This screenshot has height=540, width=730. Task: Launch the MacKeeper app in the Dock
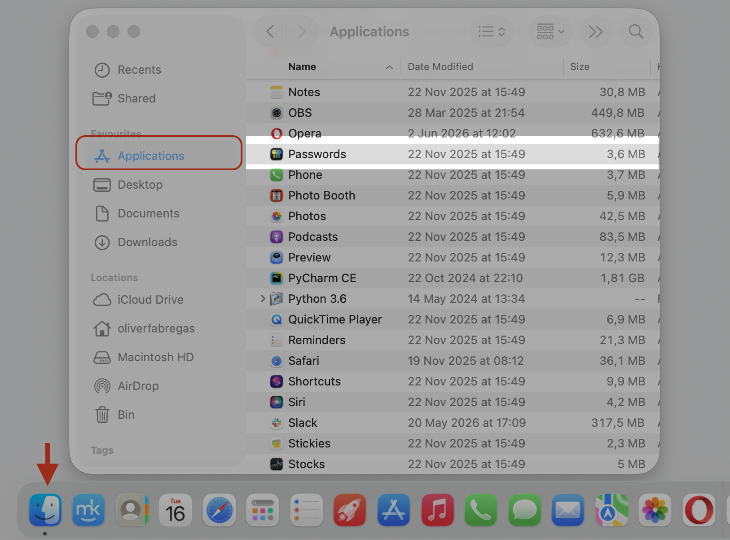[88, 510]
